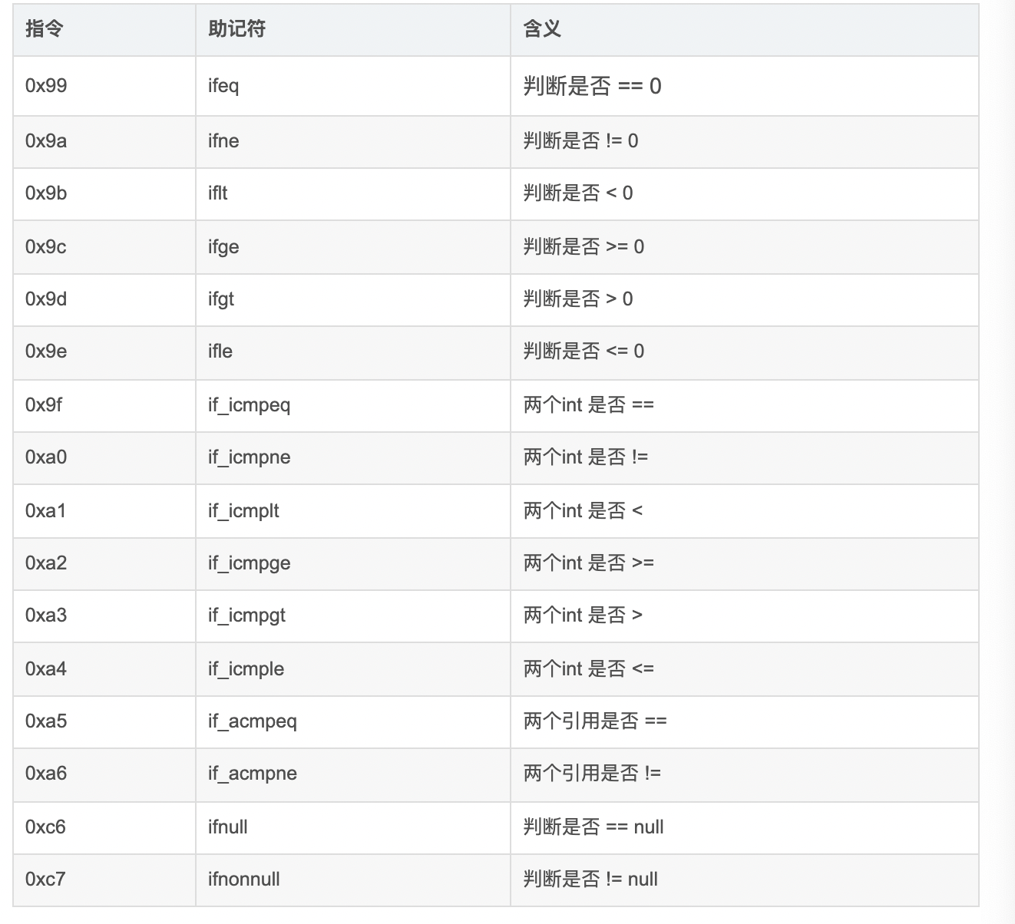1015x924 pixels.
Task: Click the 两个引用是否 == cell
Action: pyautogui.click(x=745, y=722)
